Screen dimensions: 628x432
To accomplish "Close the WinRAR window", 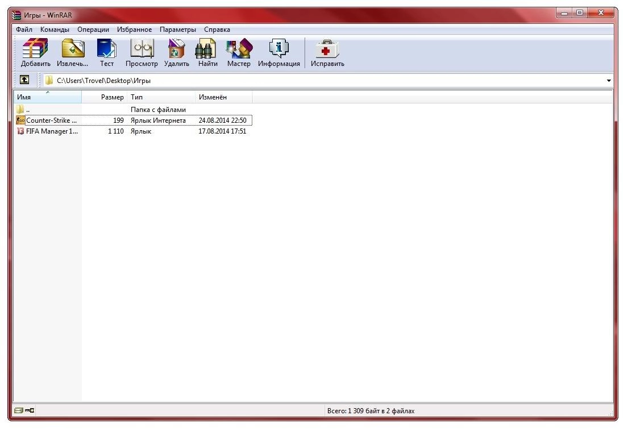I will [600, 13].
